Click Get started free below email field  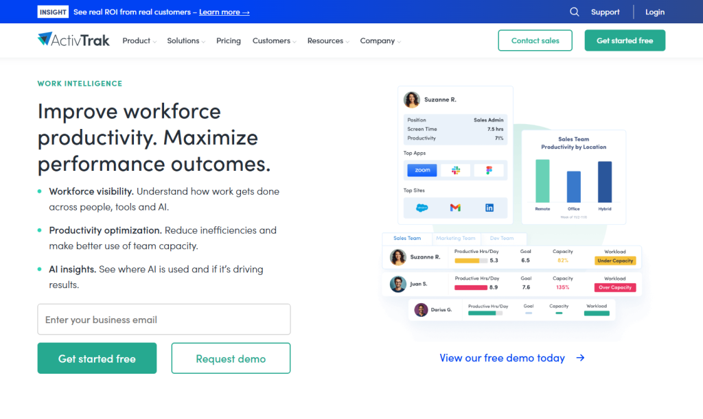pos(97,358)
